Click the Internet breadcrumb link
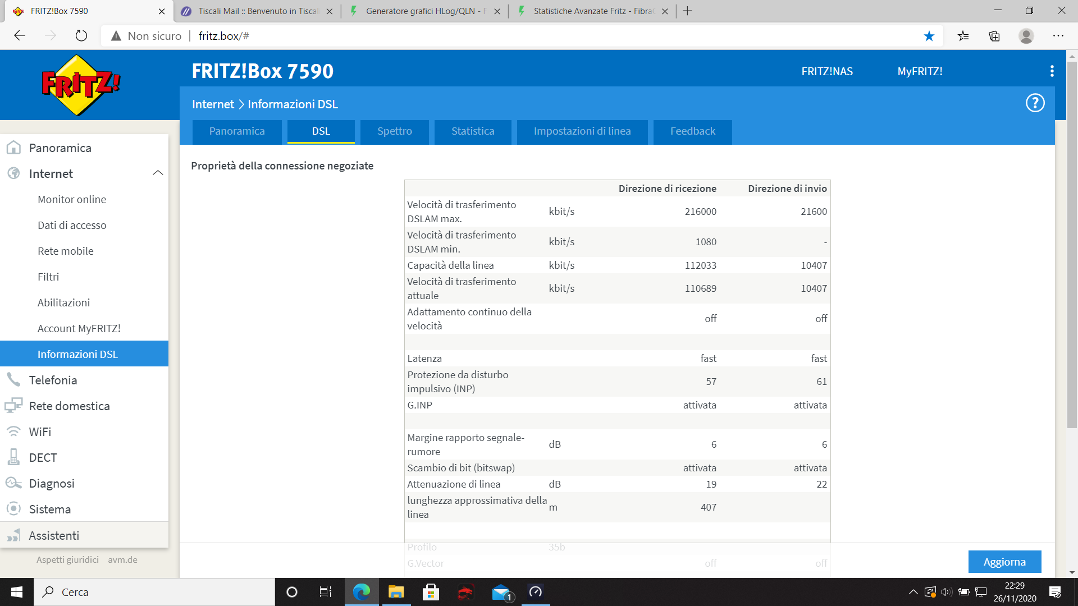The height and width of the screenshot is (606, 1078). [213, 104]
